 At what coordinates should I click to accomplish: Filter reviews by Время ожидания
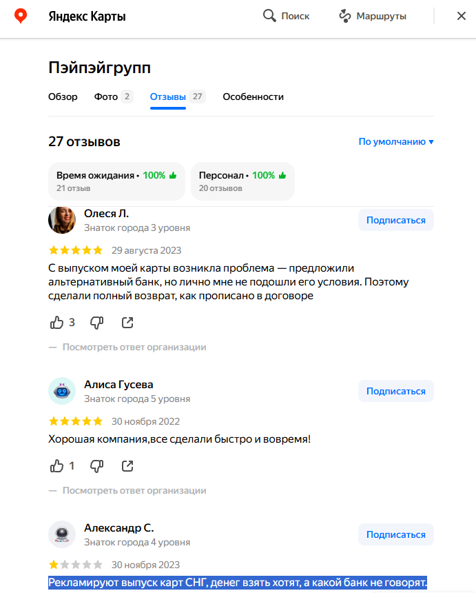(116, 181)
